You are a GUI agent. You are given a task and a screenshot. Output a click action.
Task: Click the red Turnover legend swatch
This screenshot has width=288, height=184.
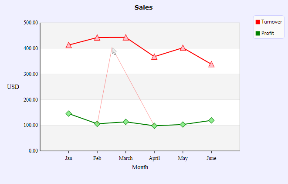[x=258, y=22]
